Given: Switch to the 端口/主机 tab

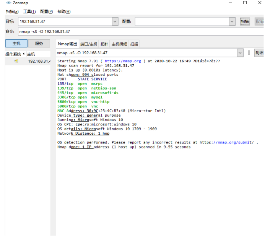Looking at the screenshot, I should click(x=89, y=44).
